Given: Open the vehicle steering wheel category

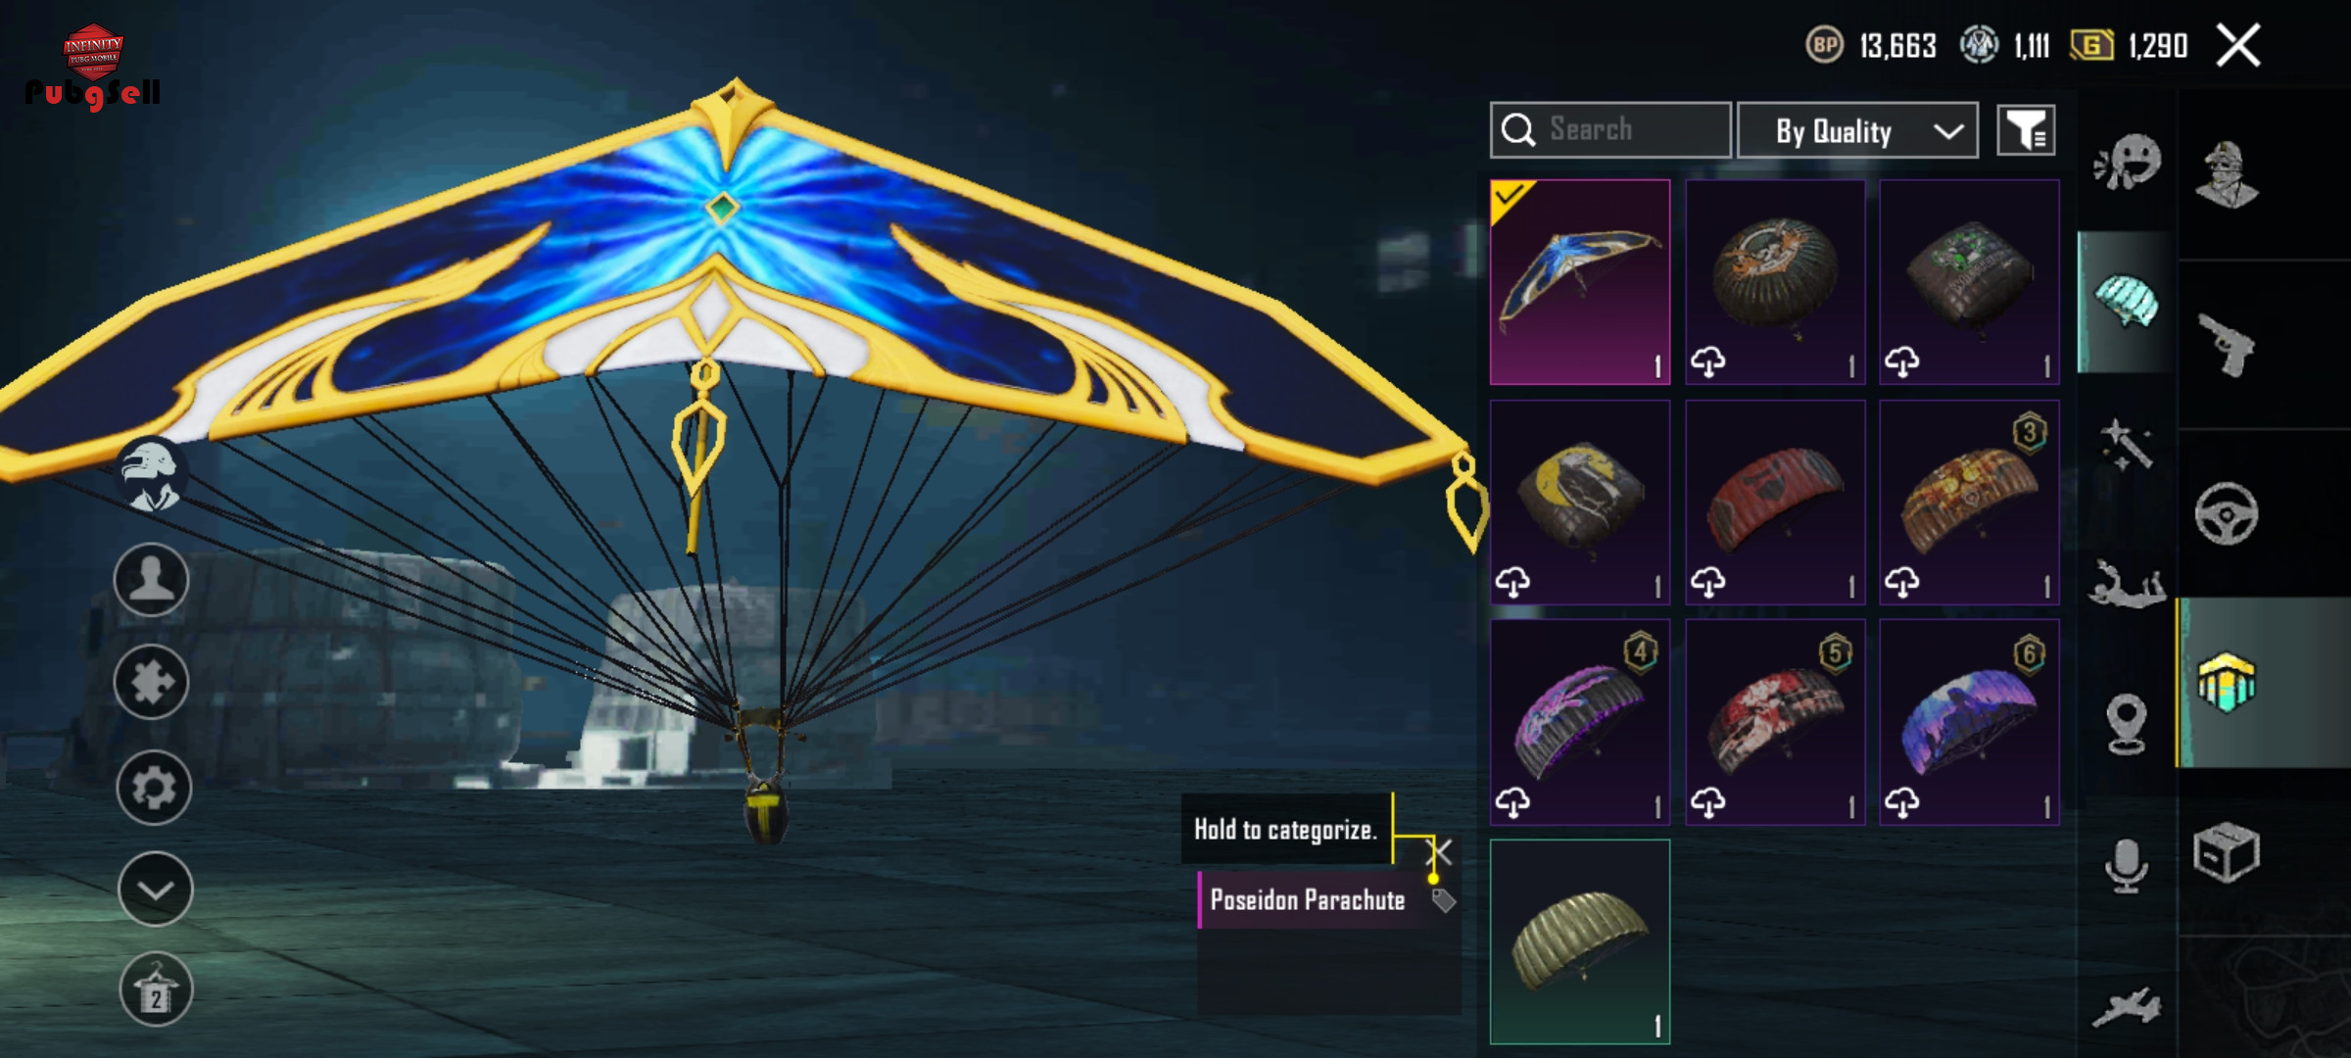Looking at the screenshot, I should pyautogui.click(x=2227, y=513).
